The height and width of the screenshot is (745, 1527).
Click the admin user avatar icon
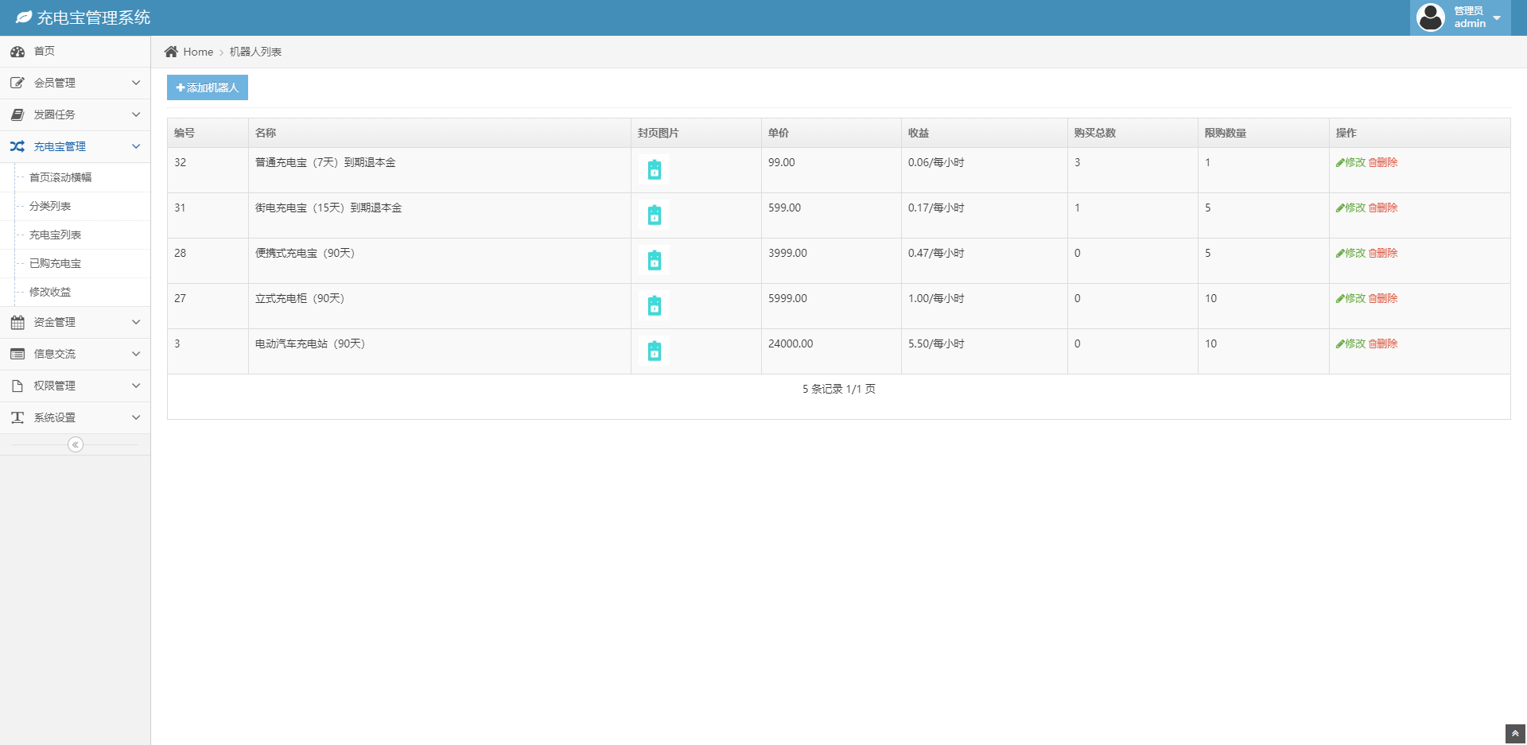click(x=1430, y=17)
